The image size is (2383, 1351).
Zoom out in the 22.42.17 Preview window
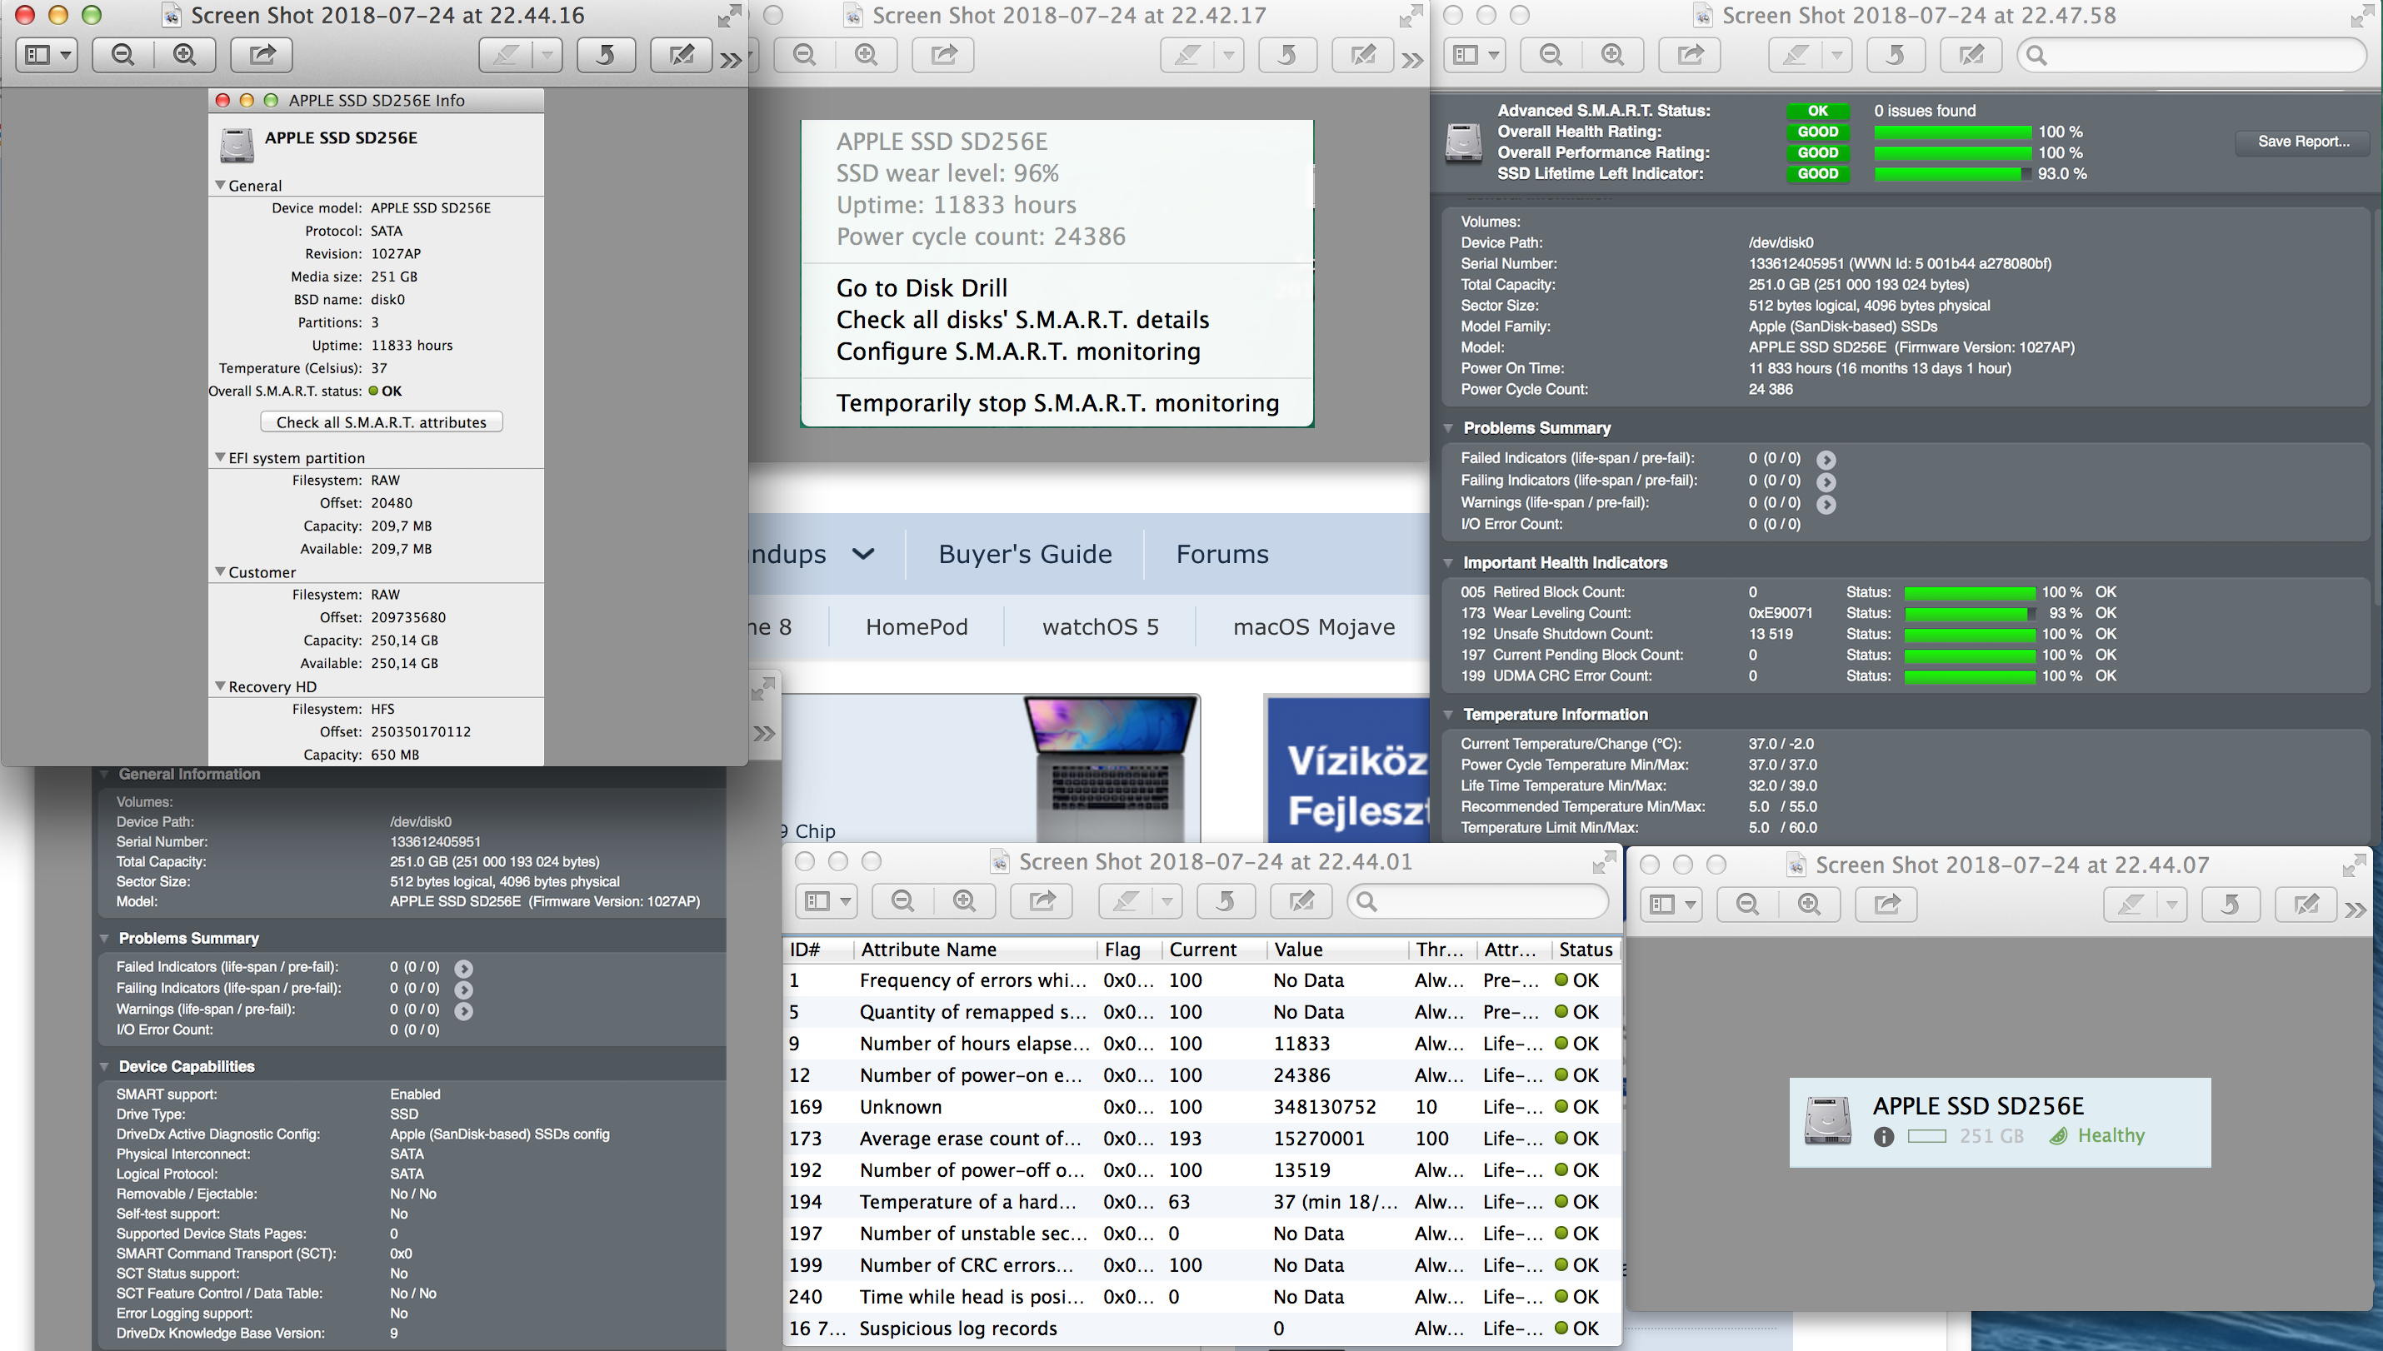[x=805, y=55]
